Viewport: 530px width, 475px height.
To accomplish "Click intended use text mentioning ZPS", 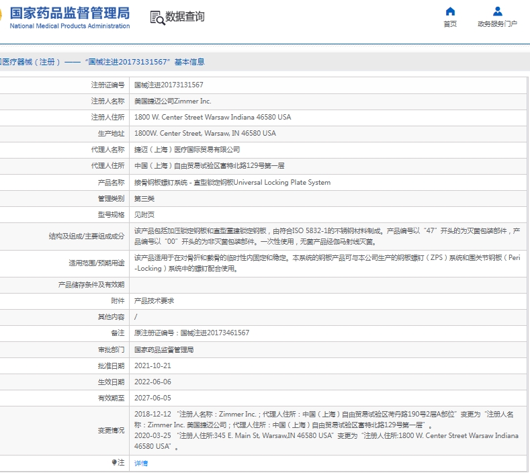I will (327, 263).
